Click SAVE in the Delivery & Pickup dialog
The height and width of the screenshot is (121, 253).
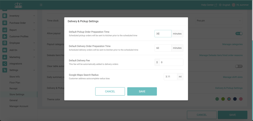click(142, 91)
